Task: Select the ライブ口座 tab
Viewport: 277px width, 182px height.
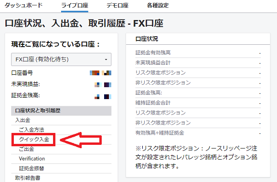Action: [x=75, y=6]
